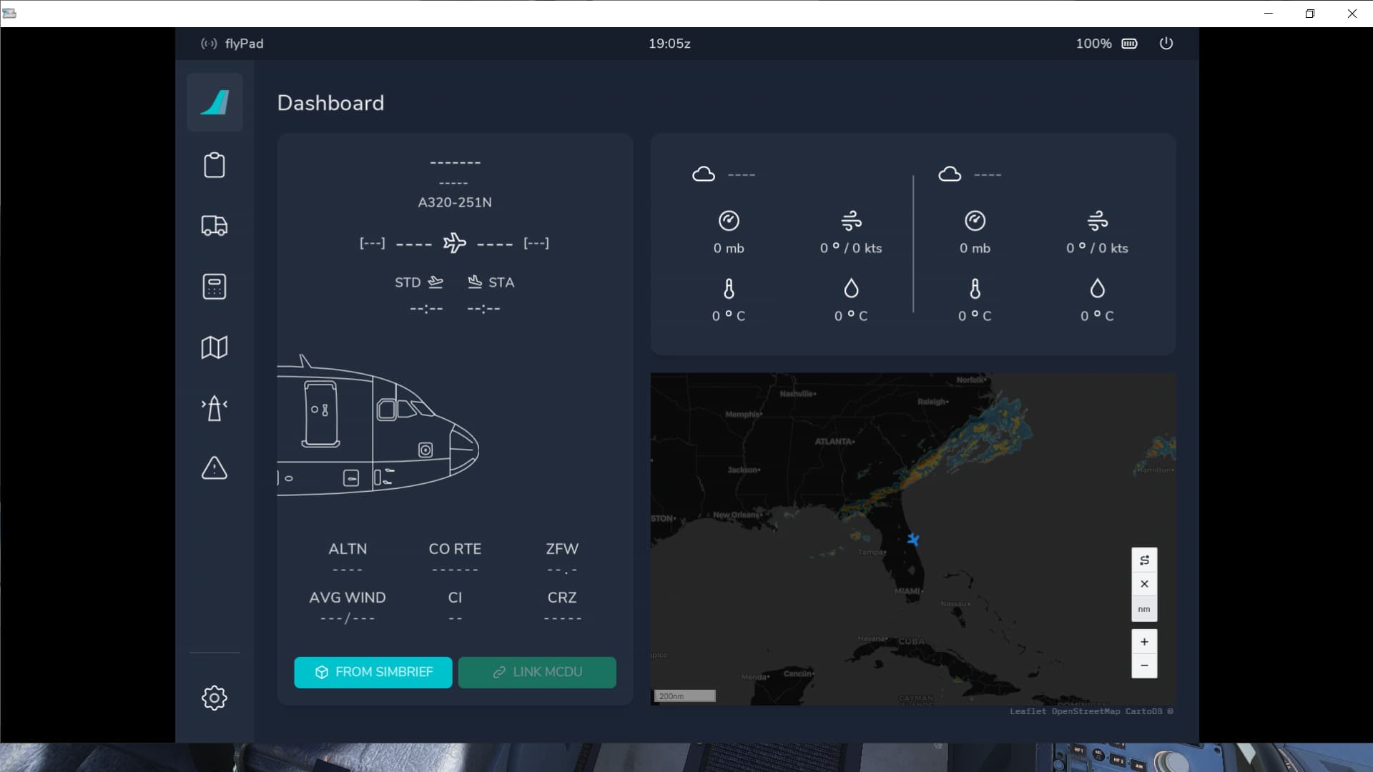Screen dimensions: 1373x772
Task: Activate the map distance measure tool
Action: pyautogui.click(x=1144, y=560)
